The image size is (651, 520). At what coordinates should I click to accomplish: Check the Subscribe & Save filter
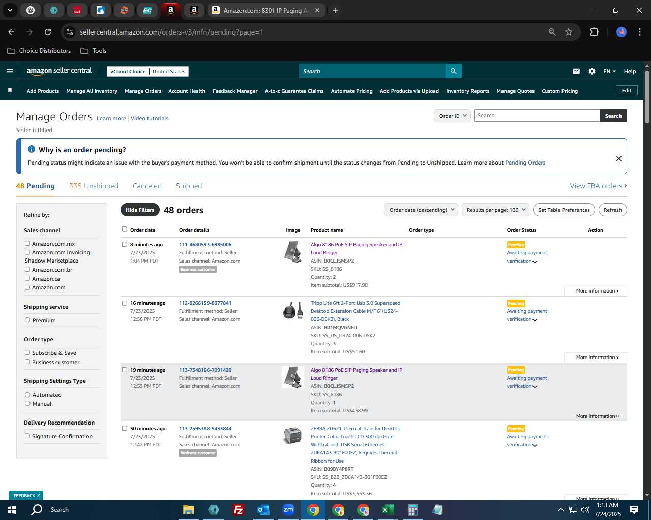(27, 352)
